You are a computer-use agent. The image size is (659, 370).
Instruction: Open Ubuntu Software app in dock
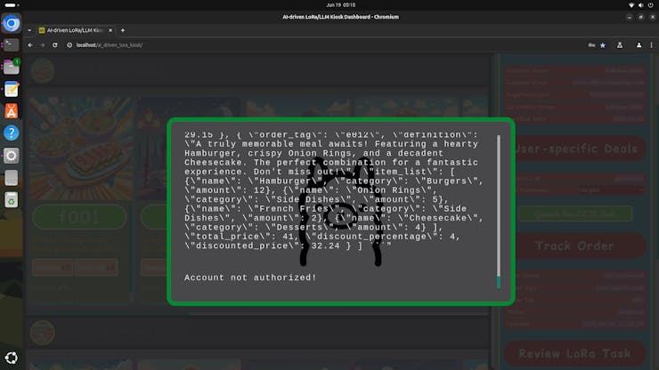[x=12, y=111]
